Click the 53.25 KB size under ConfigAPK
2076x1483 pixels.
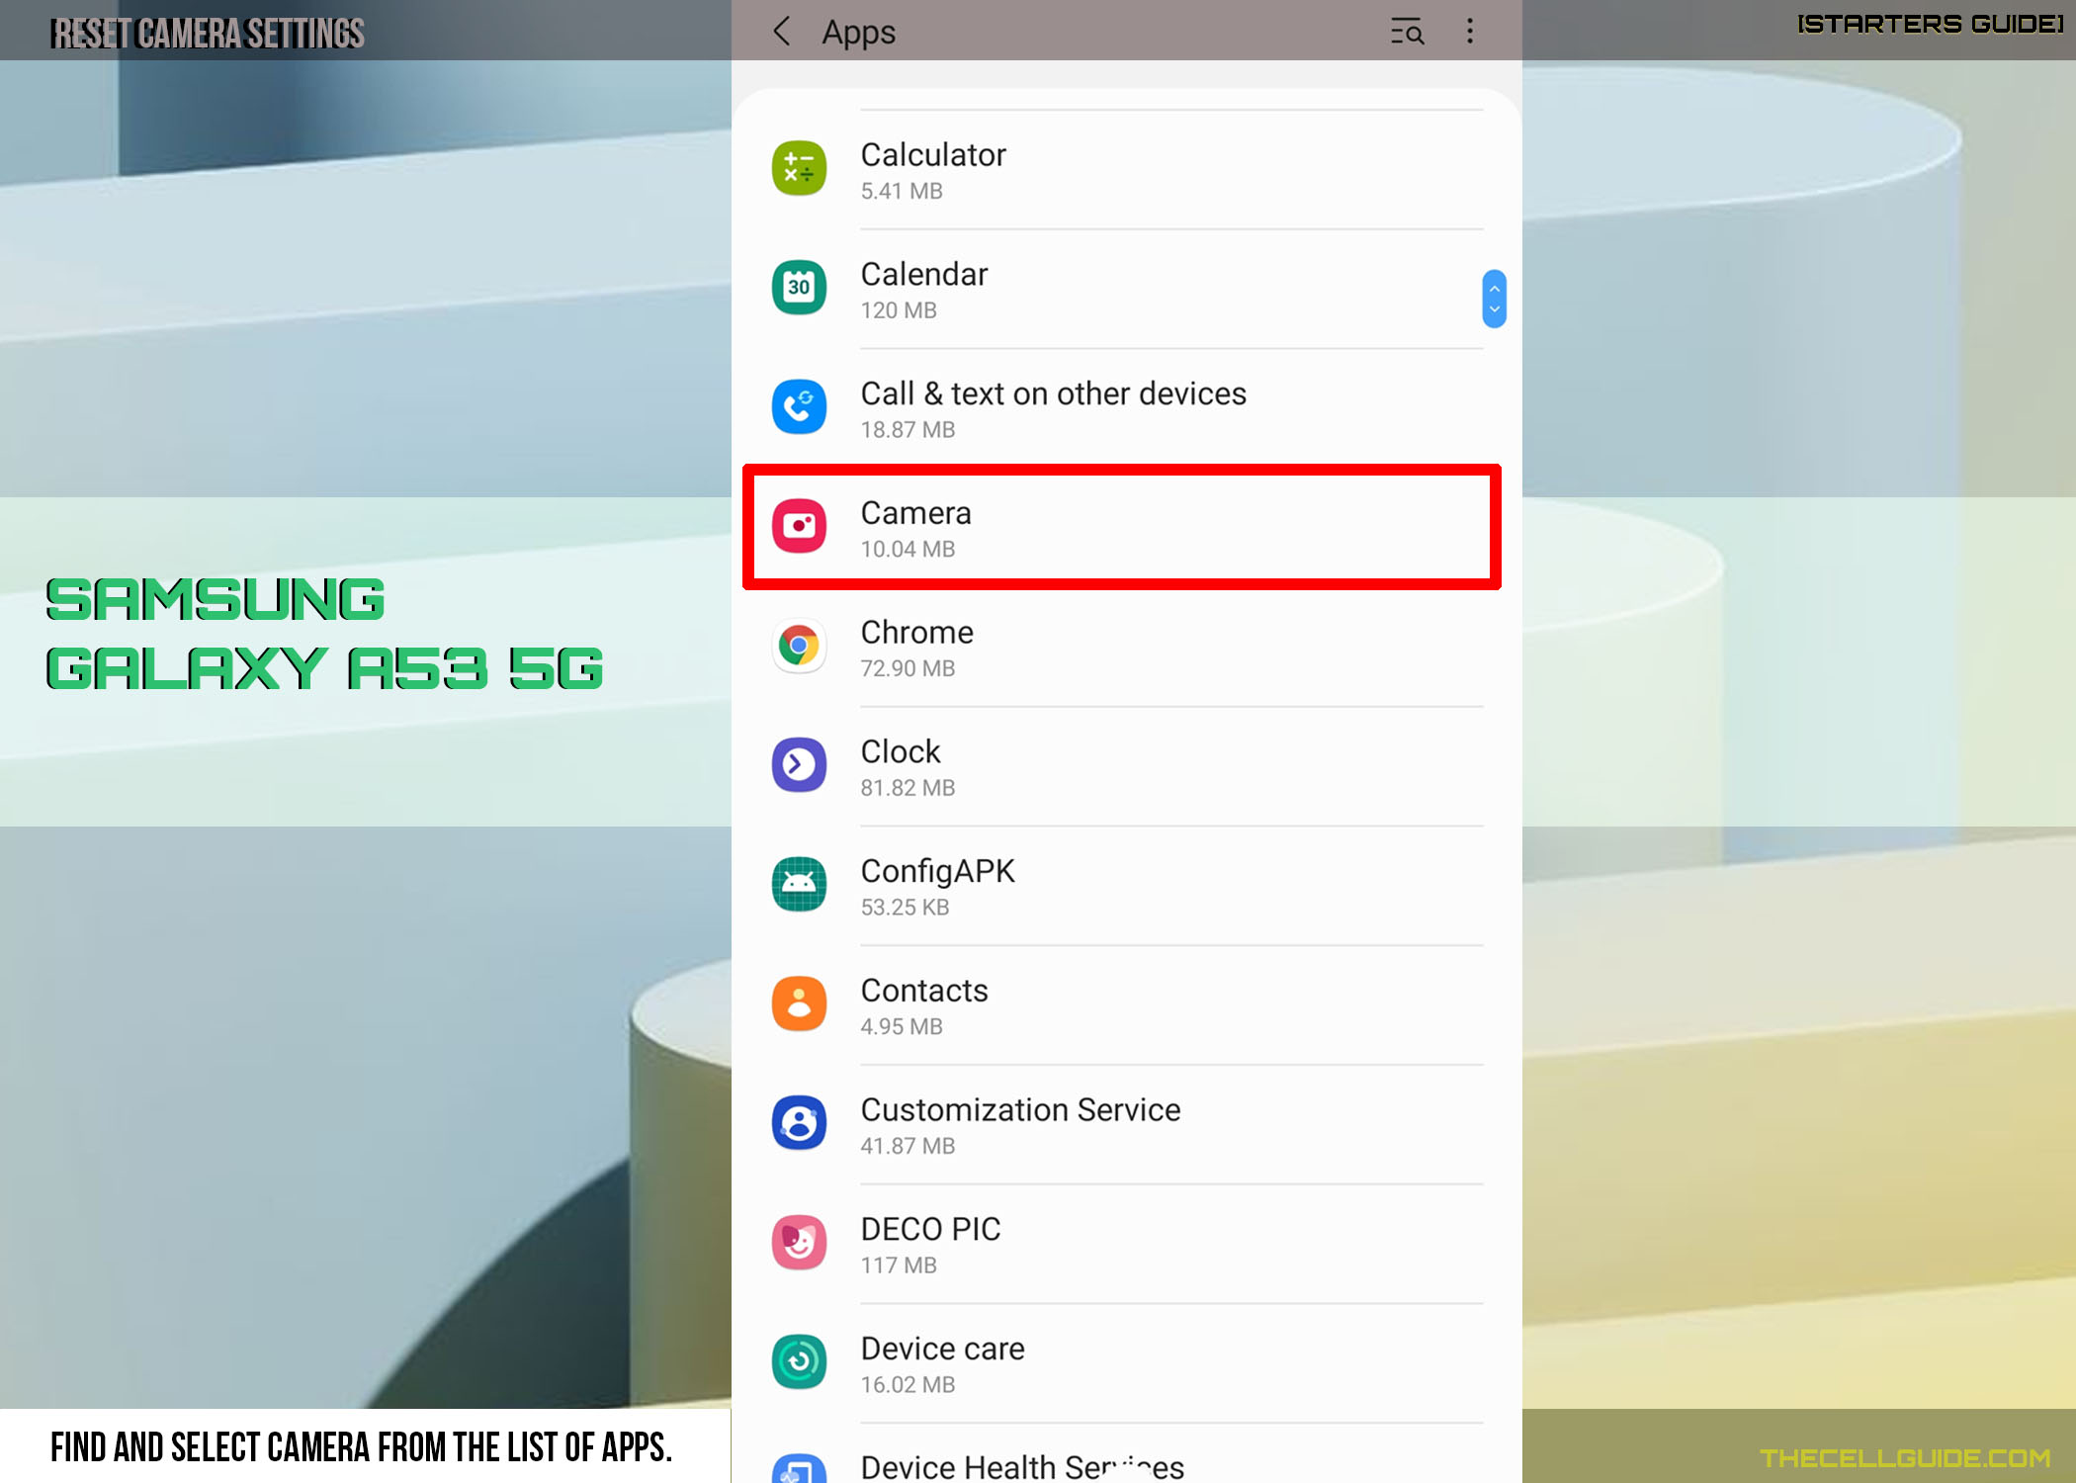[905, 907]
